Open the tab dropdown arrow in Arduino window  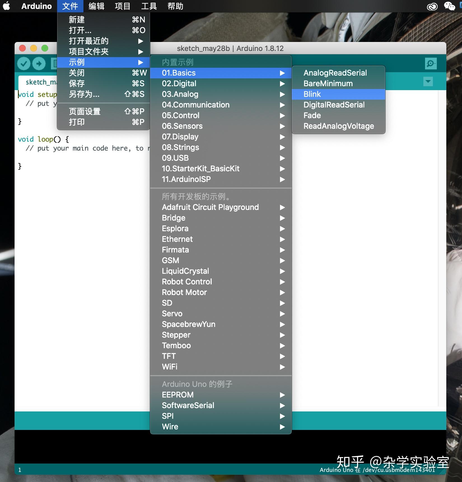pos(428,81)
